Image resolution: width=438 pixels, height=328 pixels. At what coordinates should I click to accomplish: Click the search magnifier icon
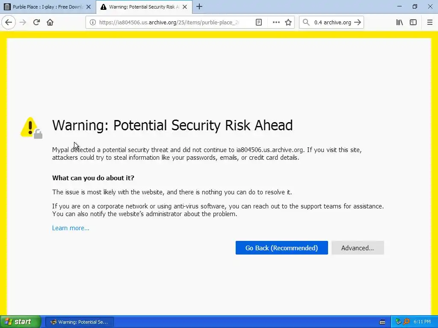(306, 22)
